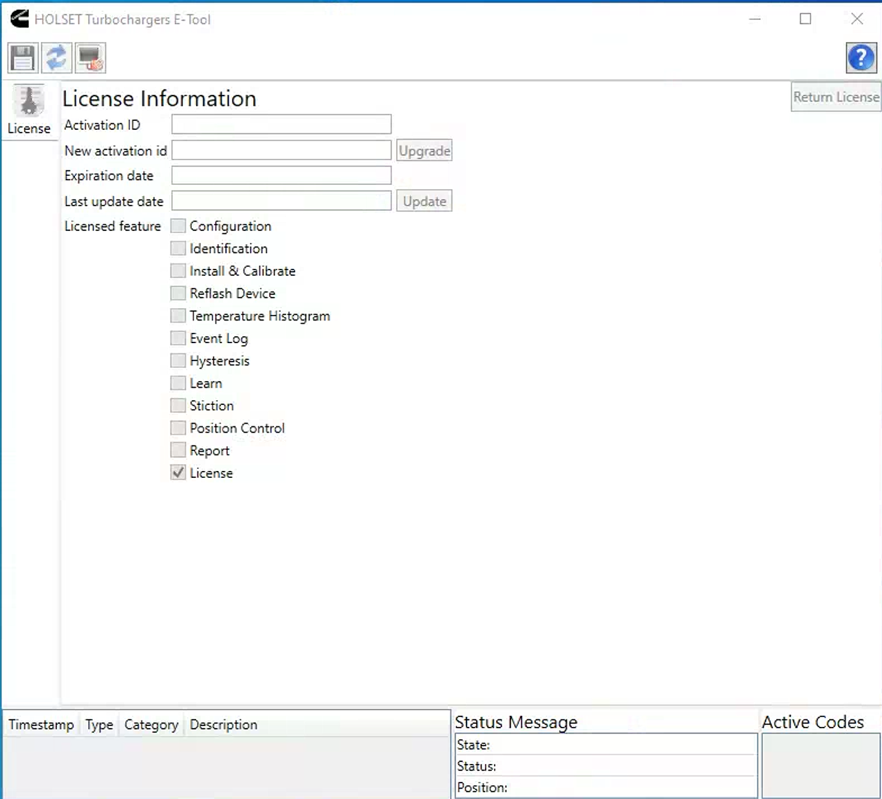The image size is (882, 799).
Task: Click the Licensed feature label
Action: (x=113, y=226)
